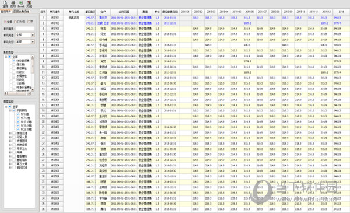The height and width of the screenshot is (213, 350).
Task: Click the 序号 column header
Action: 43,12
